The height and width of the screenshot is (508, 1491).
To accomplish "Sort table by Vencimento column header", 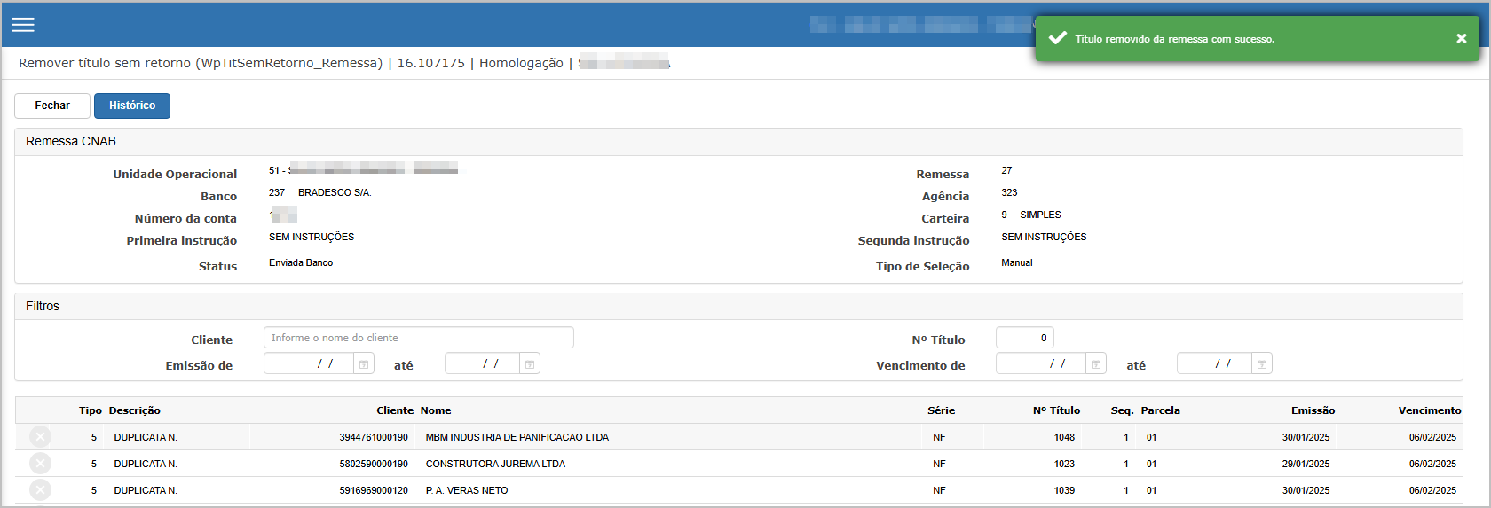I will tap(1429, 410).
